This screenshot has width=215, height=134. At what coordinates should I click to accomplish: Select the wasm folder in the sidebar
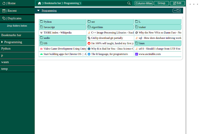17,62
